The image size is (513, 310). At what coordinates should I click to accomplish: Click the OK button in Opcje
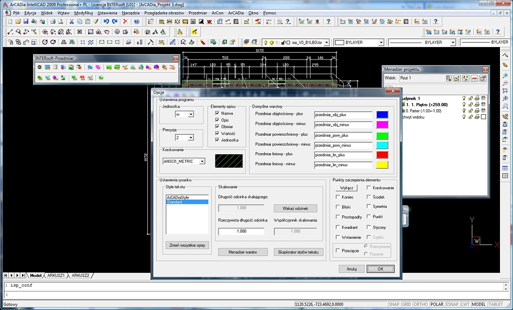coord(381,269)
